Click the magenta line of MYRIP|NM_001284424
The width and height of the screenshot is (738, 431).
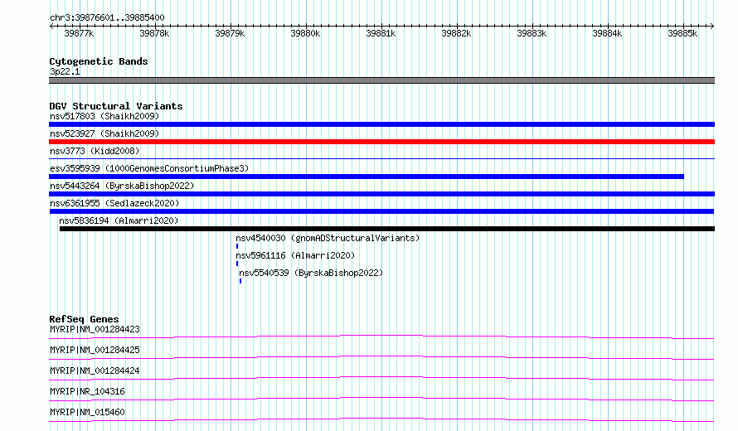pos(381,378)
